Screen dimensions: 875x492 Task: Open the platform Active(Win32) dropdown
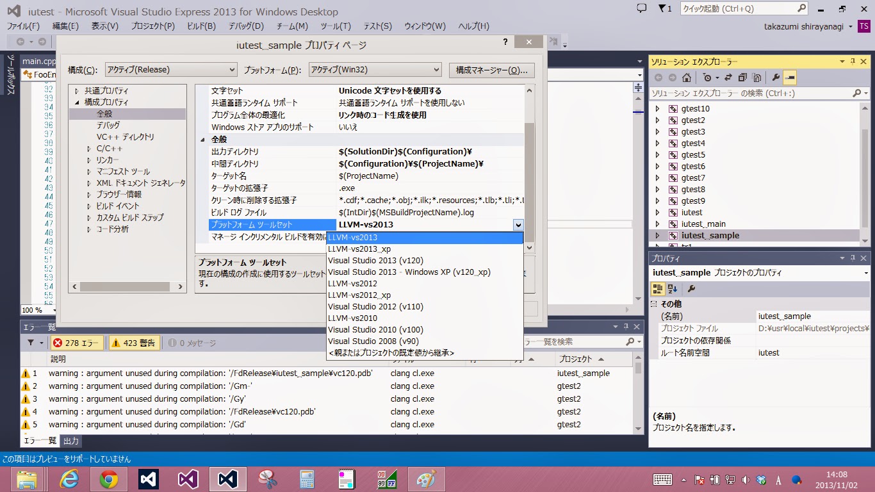click(x=375, y=69)
